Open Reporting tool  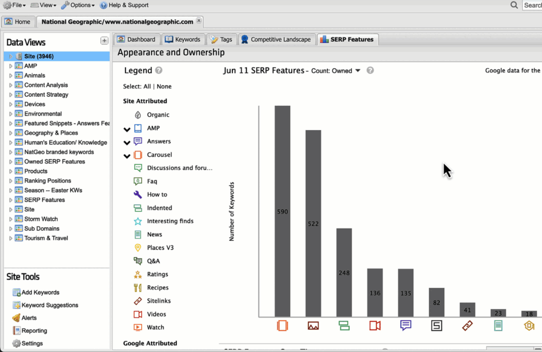[x=30, y=330]
